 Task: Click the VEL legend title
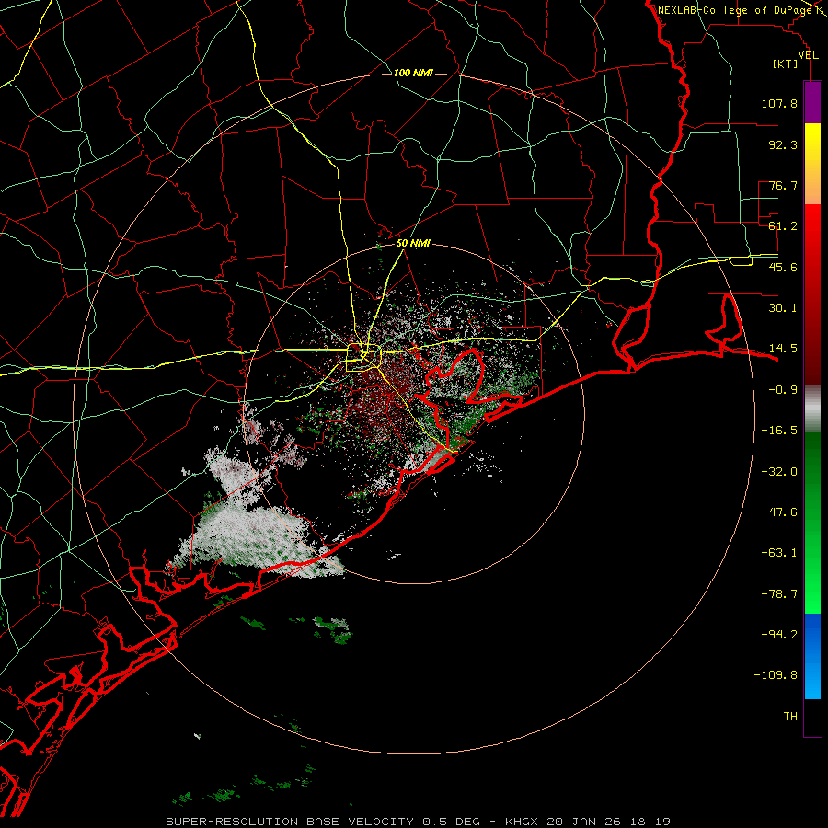point(808,55)
